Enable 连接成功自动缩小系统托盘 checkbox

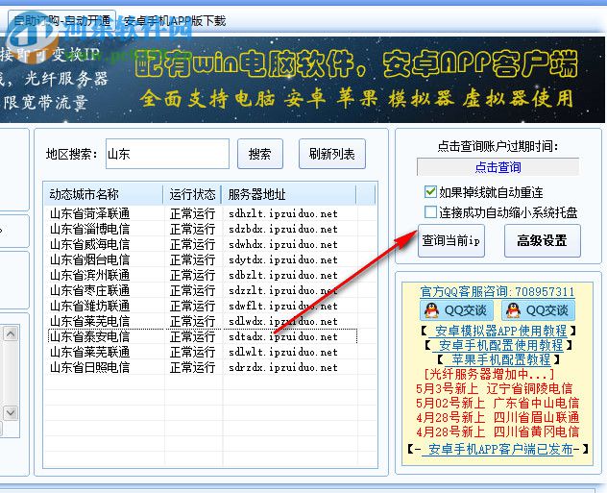(x=430, y=212)
